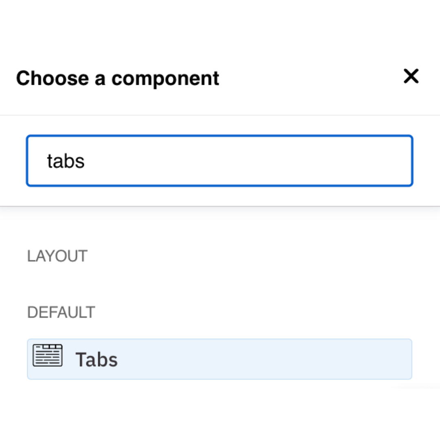The width and height of the screenshot is (440, 440).
Task: Click the Tabs component icon
Action: (48, 355)
